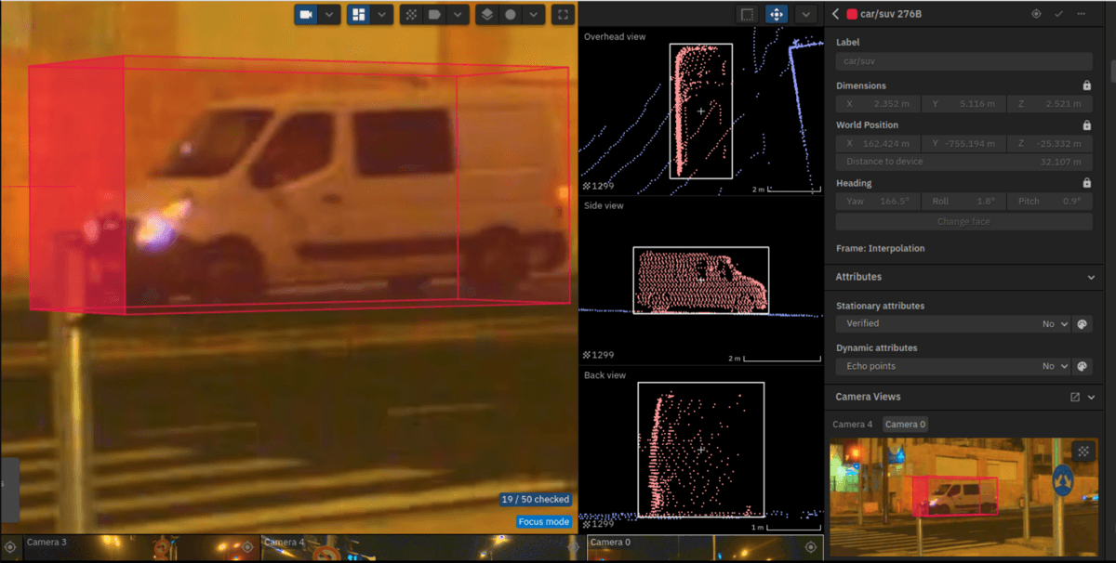
Task: Click the locate object target icon
Action: pyautogui.click(x=1036, y=14)
